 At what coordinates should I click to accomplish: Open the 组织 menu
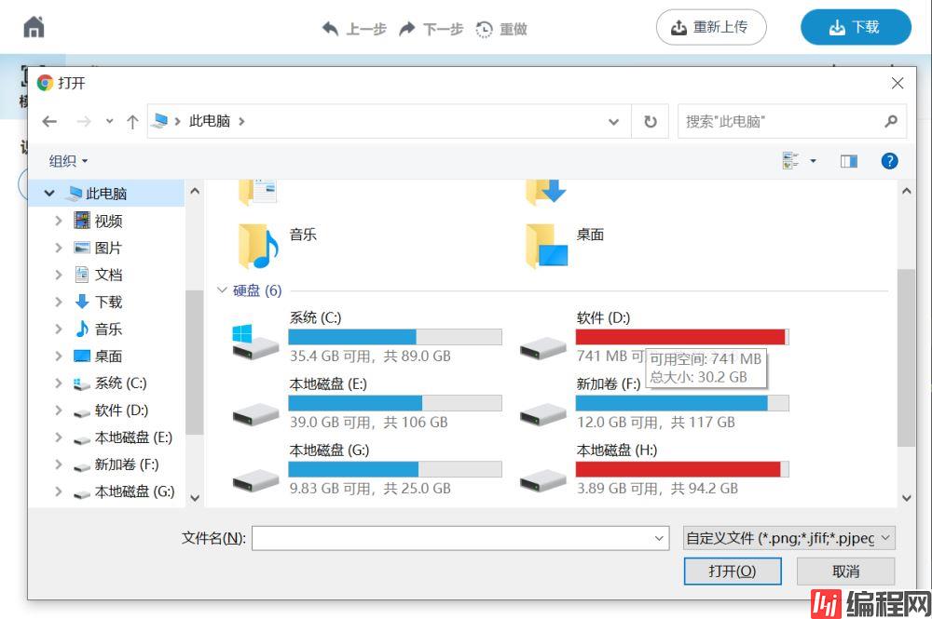pos(68,161)
